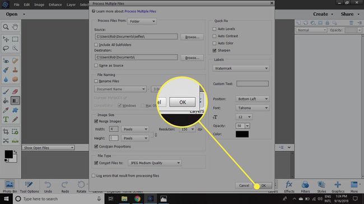Open the Show Open Files dropdown

[48, 148]
